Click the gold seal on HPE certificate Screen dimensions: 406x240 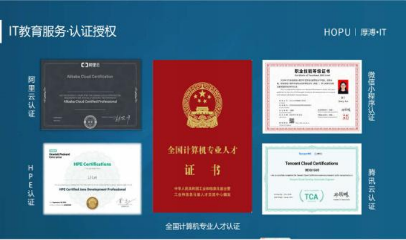pyautogui.click(x=91, y=203)
